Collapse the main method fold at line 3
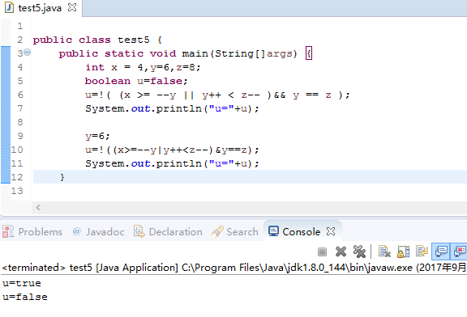 (x=27, y=53)
